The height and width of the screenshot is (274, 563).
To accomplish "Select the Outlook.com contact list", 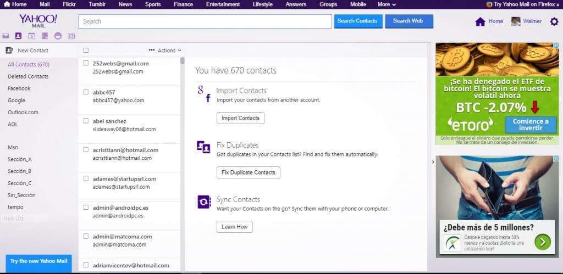I will click(23, 112).
